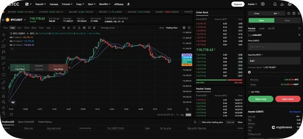Image resolution: width=303 pixels, height=139 pixels.
Task: Select the brush drawing tool
Action: tap(3, 63)
